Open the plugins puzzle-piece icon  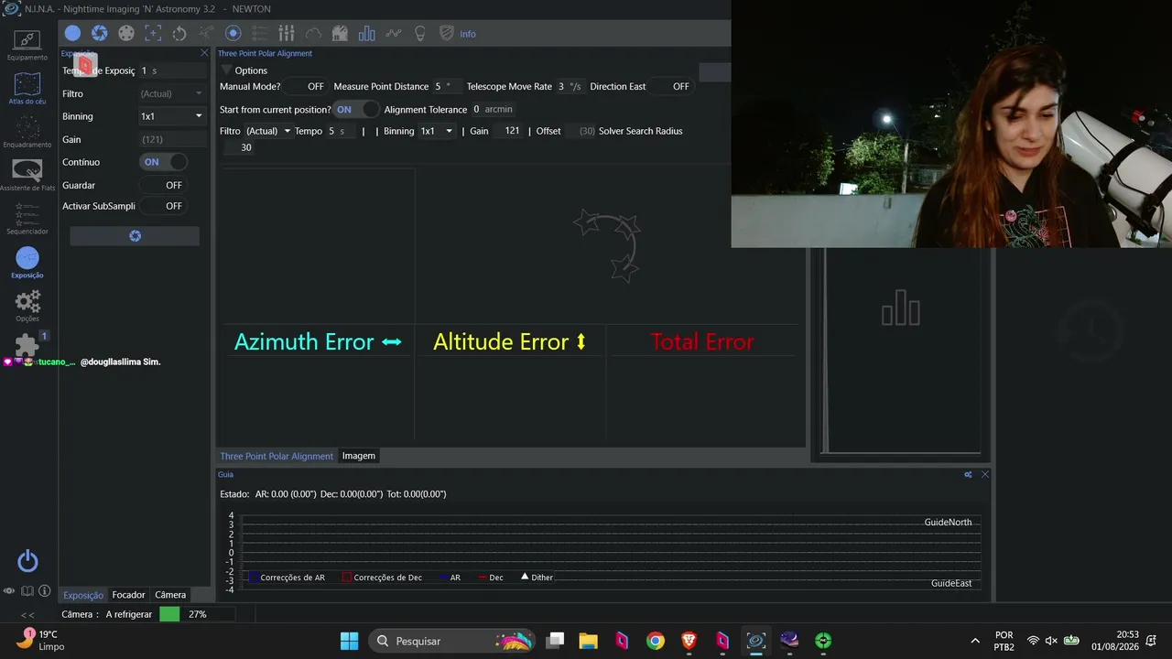[27, 345]
